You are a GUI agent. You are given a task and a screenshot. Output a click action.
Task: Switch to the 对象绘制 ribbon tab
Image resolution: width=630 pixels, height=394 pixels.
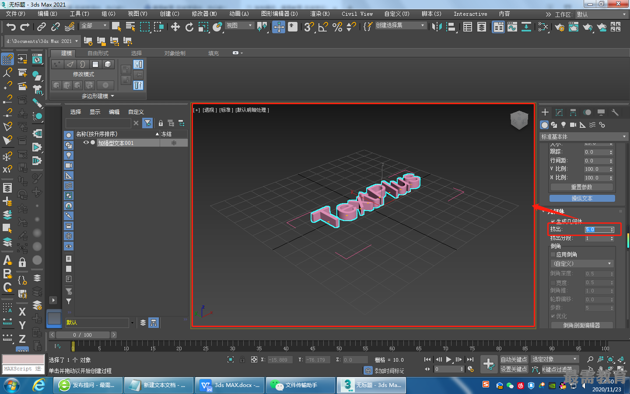(x=175, y=53)
